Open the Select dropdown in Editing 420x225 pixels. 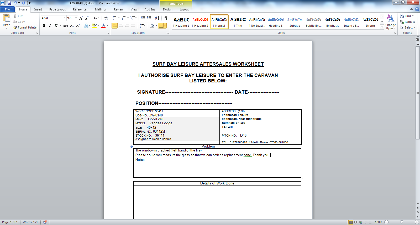point(408,27)
